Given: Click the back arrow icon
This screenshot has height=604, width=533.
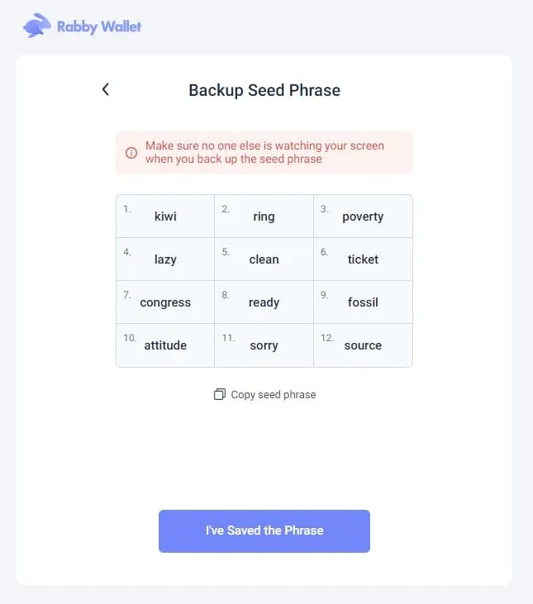Looking at the screenshot, I should point(105,89).
